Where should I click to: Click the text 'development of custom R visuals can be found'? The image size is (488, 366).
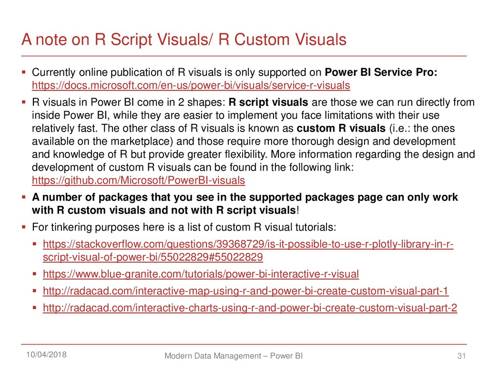click(144, 167)
